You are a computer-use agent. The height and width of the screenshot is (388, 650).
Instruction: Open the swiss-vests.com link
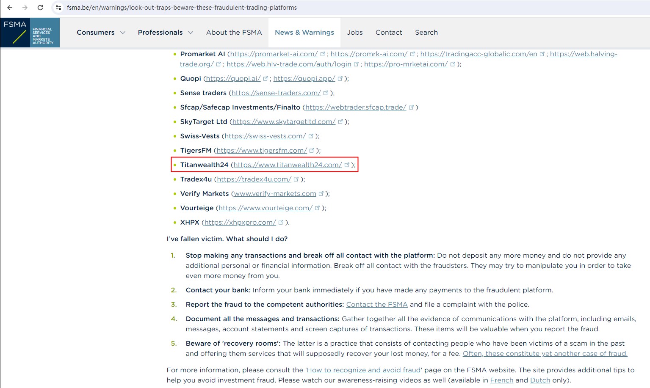[265, 136]
